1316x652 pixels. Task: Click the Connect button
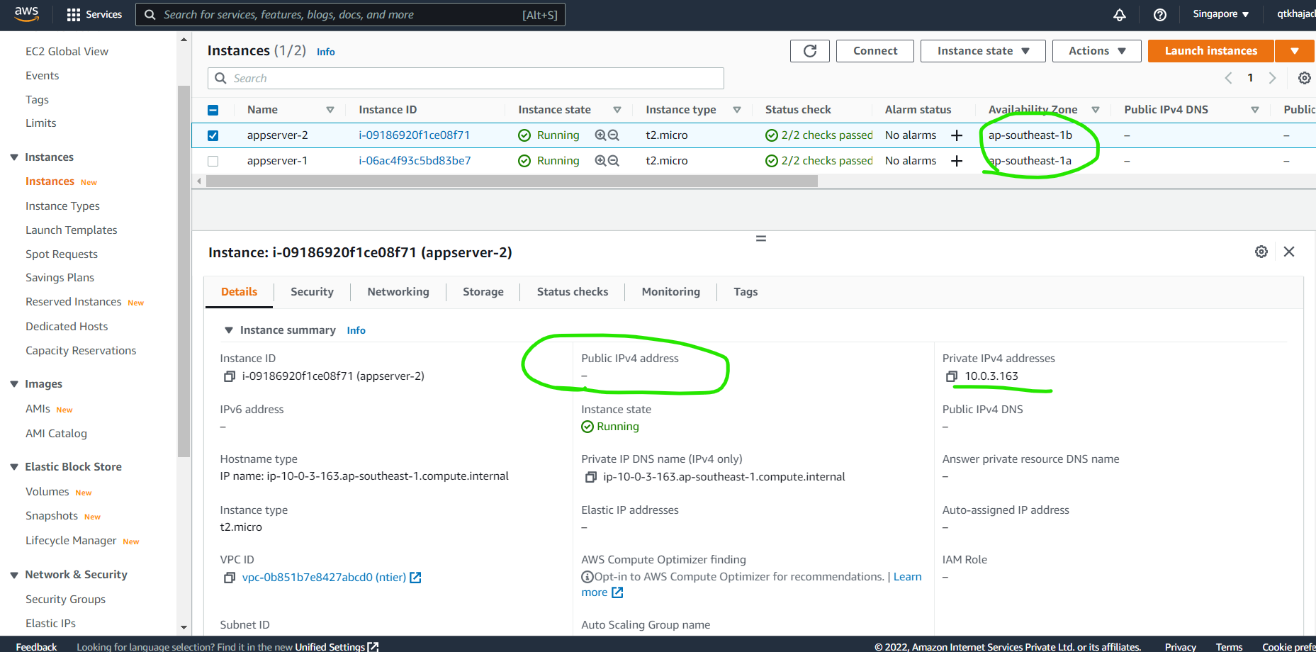coord(875,51)
